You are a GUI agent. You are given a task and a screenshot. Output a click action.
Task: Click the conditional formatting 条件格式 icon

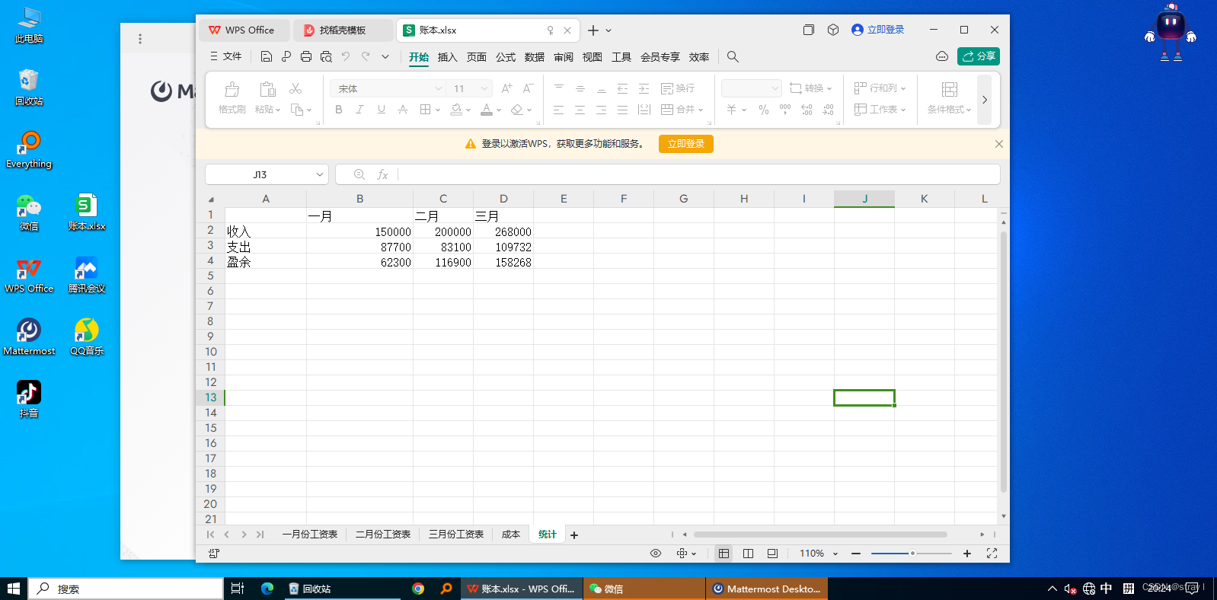pyautogui.click(x=950, y=90)
